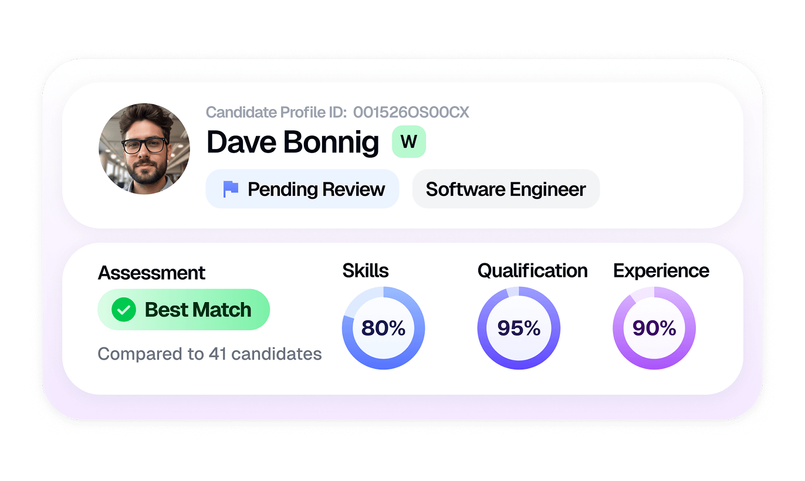This screenshot has height=481, width=805.
Task: Select the Pending Review status label
Action: [316, 189]
